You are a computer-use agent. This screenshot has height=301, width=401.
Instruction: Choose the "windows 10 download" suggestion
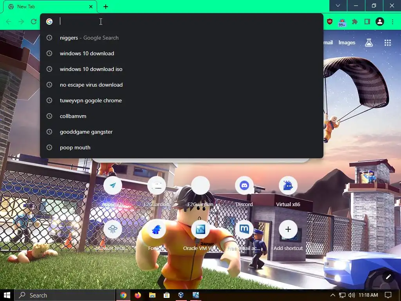point(182,53)
